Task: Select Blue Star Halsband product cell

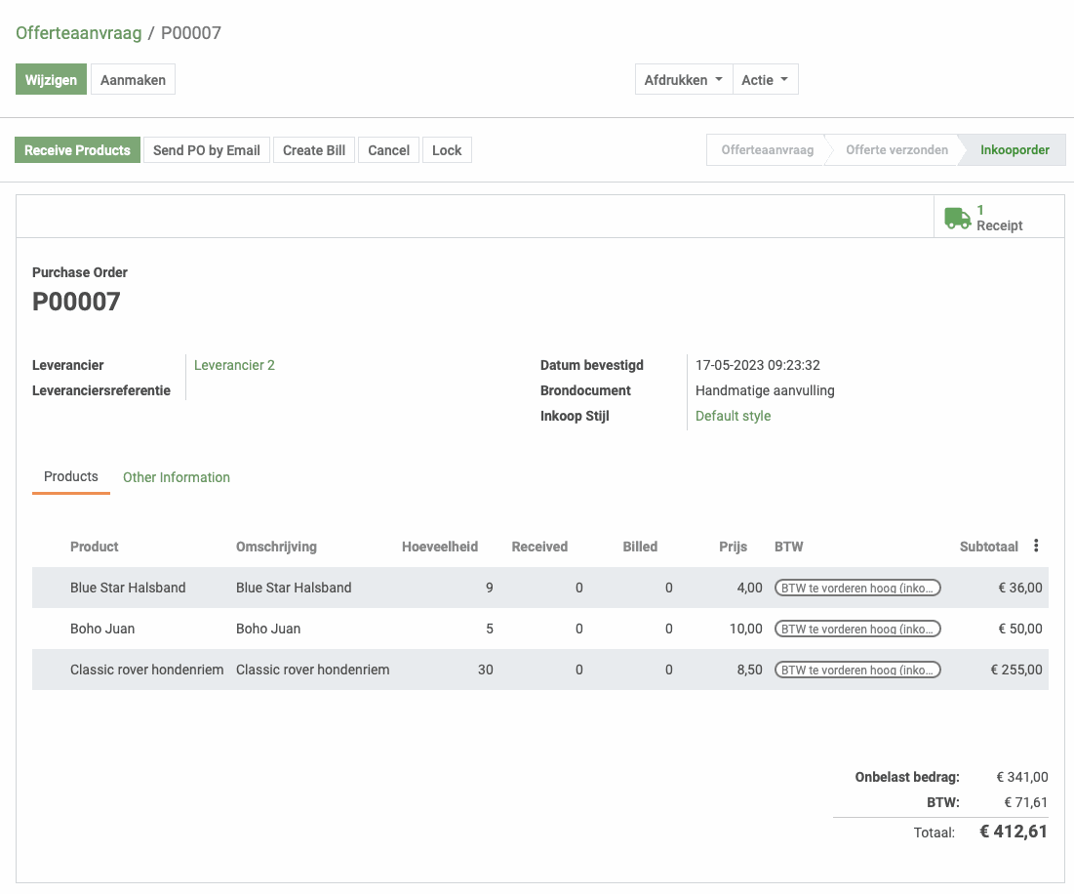Action: point(128,588)
